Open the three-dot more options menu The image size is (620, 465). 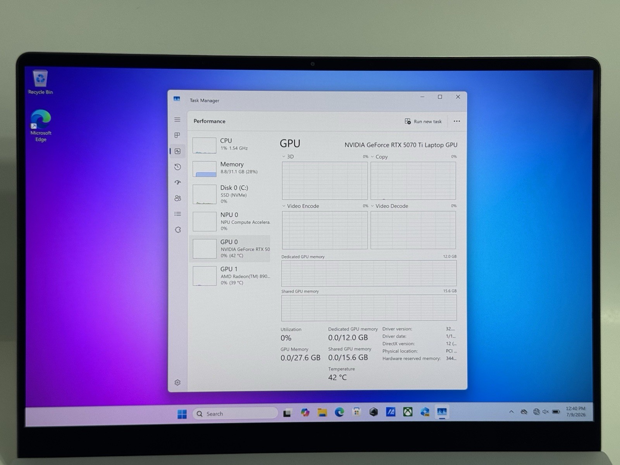(457, 121)
